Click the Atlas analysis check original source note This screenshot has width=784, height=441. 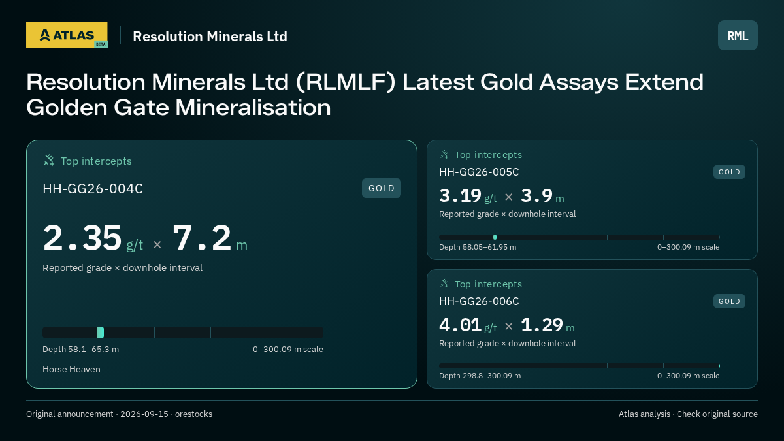coord(688,414)
